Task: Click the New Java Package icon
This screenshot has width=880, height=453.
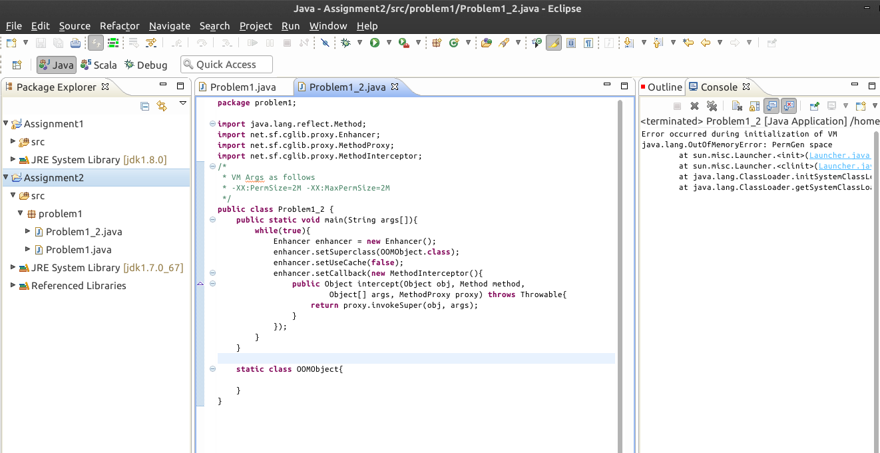Action: (x=437, y=43)
